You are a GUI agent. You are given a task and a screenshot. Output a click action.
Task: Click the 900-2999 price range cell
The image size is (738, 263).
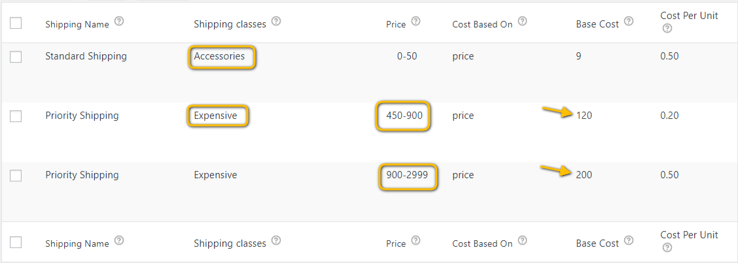tap(407, 175)
